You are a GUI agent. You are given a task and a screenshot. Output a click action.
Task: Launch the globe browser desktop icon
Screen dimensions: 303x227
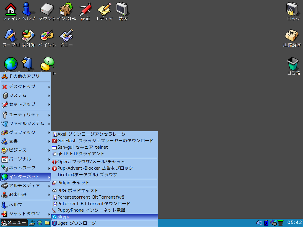(11, 64)
